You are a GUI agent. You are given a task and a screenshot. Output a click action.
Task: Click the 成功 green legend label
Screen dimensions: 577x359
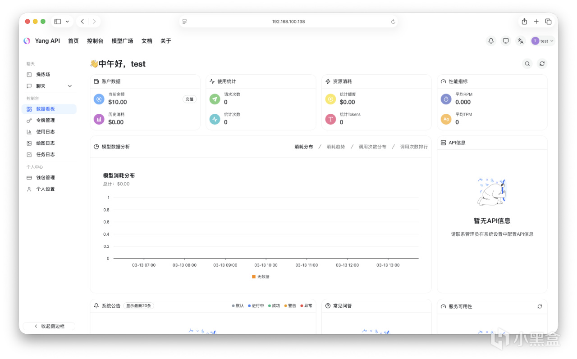(x=276, y=306)
